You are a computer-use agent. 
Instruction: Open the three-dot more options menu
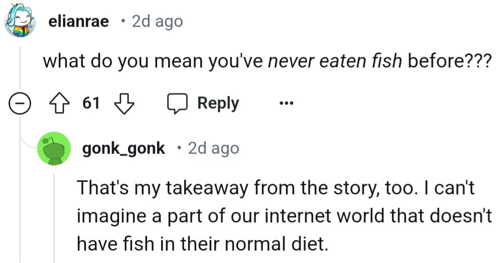tap(286, 104)
